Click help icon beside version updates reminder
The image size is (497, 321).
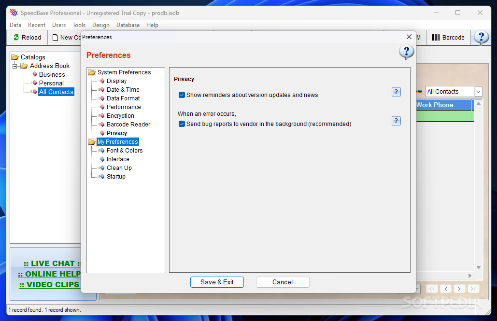coord(396,92)
